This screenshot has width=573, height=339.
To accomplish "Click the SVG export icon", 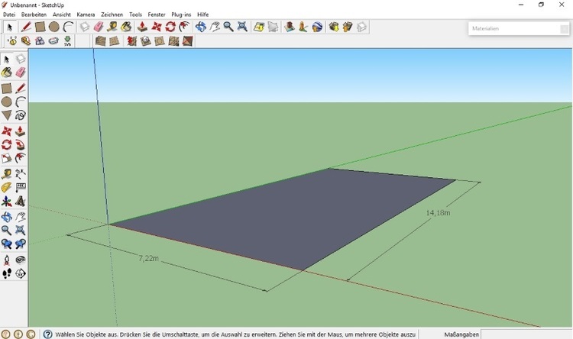I will click(67, 41).
